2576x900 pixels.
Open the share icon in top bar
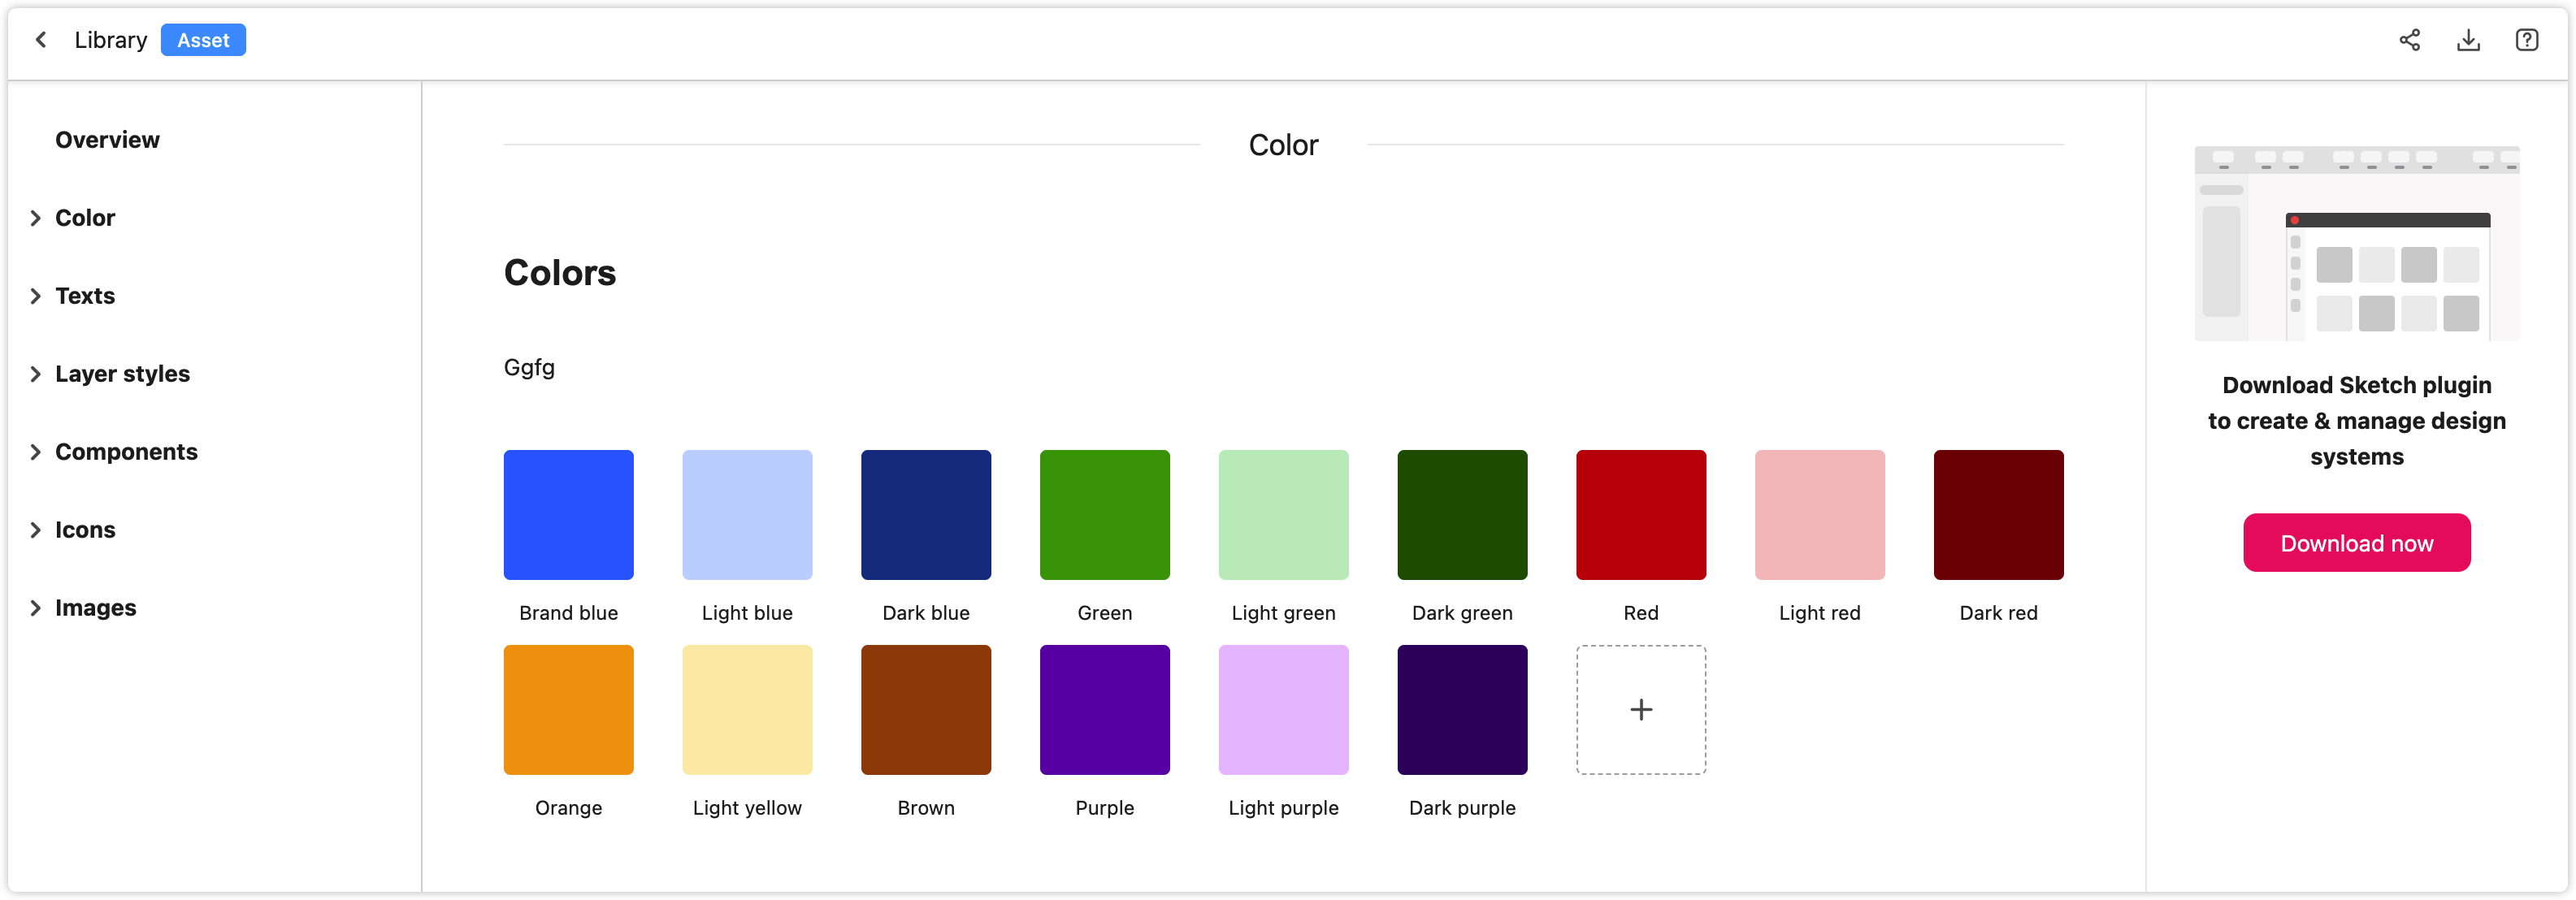coord(2410,40)
